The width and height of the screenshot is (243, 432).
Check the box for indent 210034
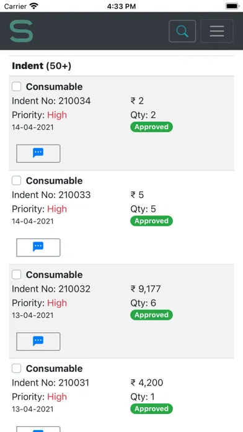[x=17, y=86]
